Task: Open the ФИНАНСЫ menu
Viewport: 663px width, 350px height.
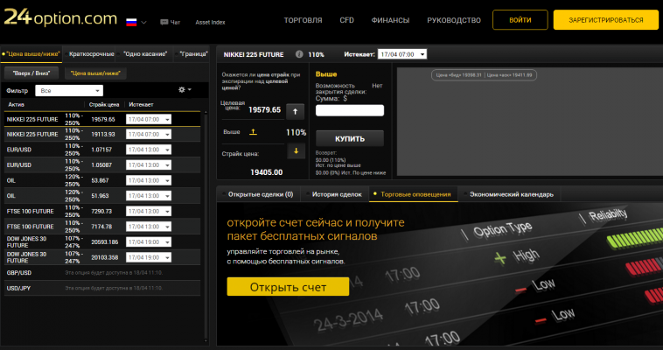Action: (x=390, y=20)
